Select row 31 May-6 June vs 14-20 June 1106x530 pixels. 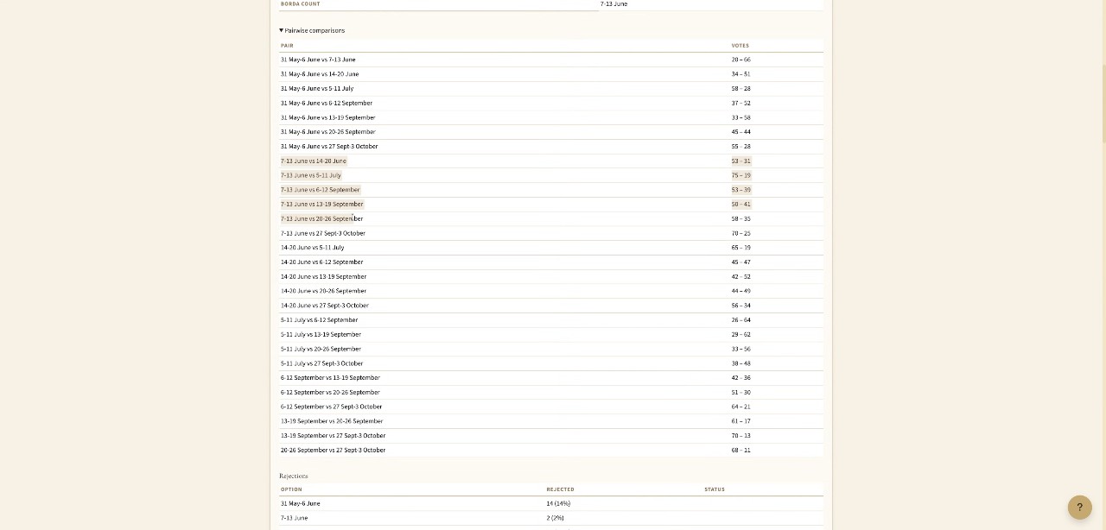[551, 74]
